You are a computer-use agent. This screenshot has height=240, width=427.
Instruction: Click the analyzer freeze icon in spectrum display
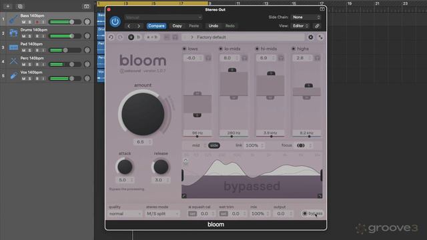pos(185,162)
